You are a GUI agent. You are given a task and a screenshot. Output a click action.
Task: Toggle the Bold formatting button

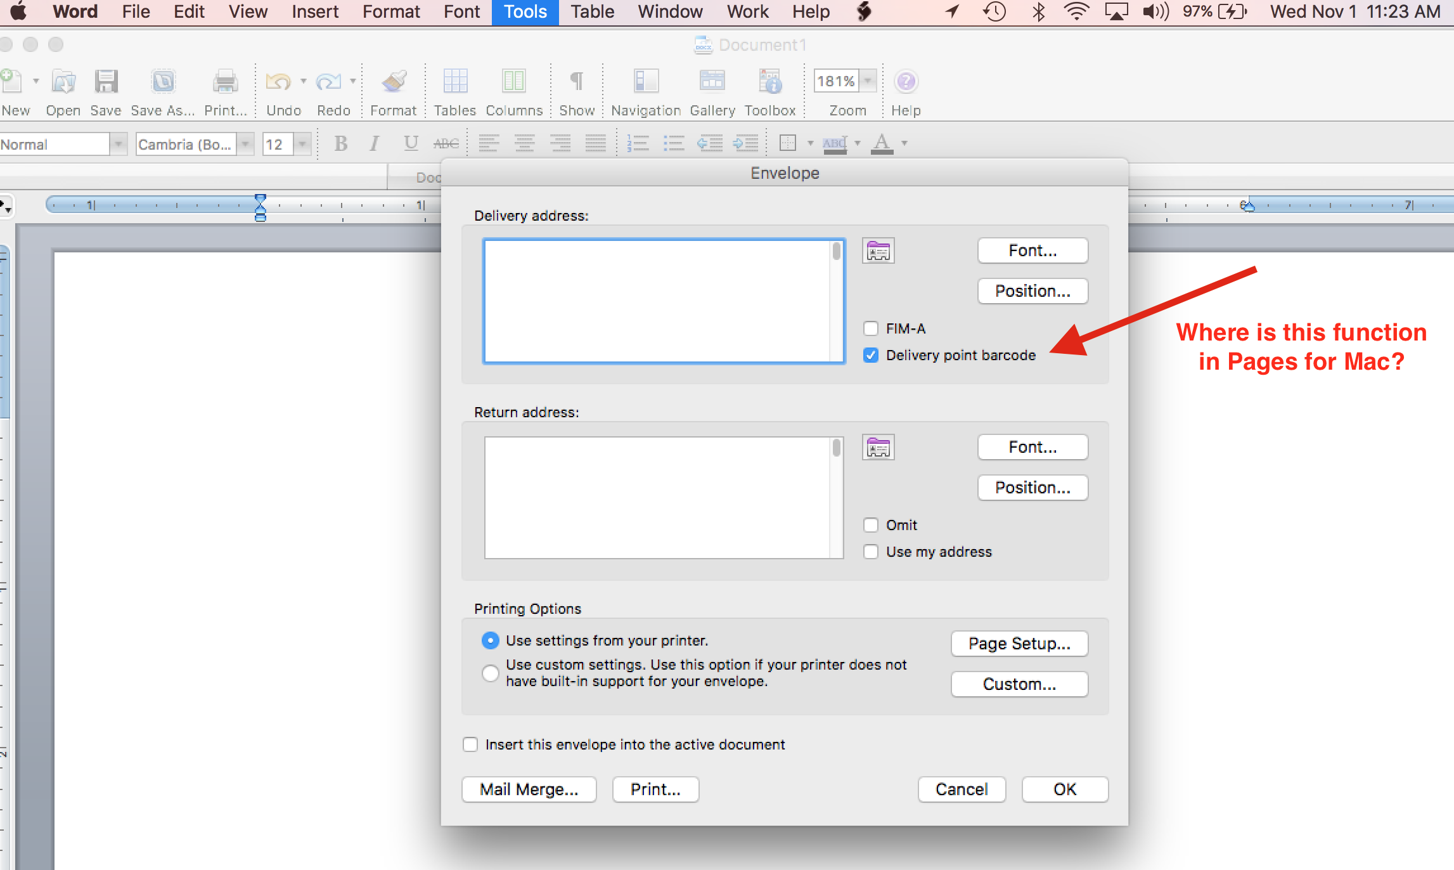pyautogui.click(x=341, y=144)
